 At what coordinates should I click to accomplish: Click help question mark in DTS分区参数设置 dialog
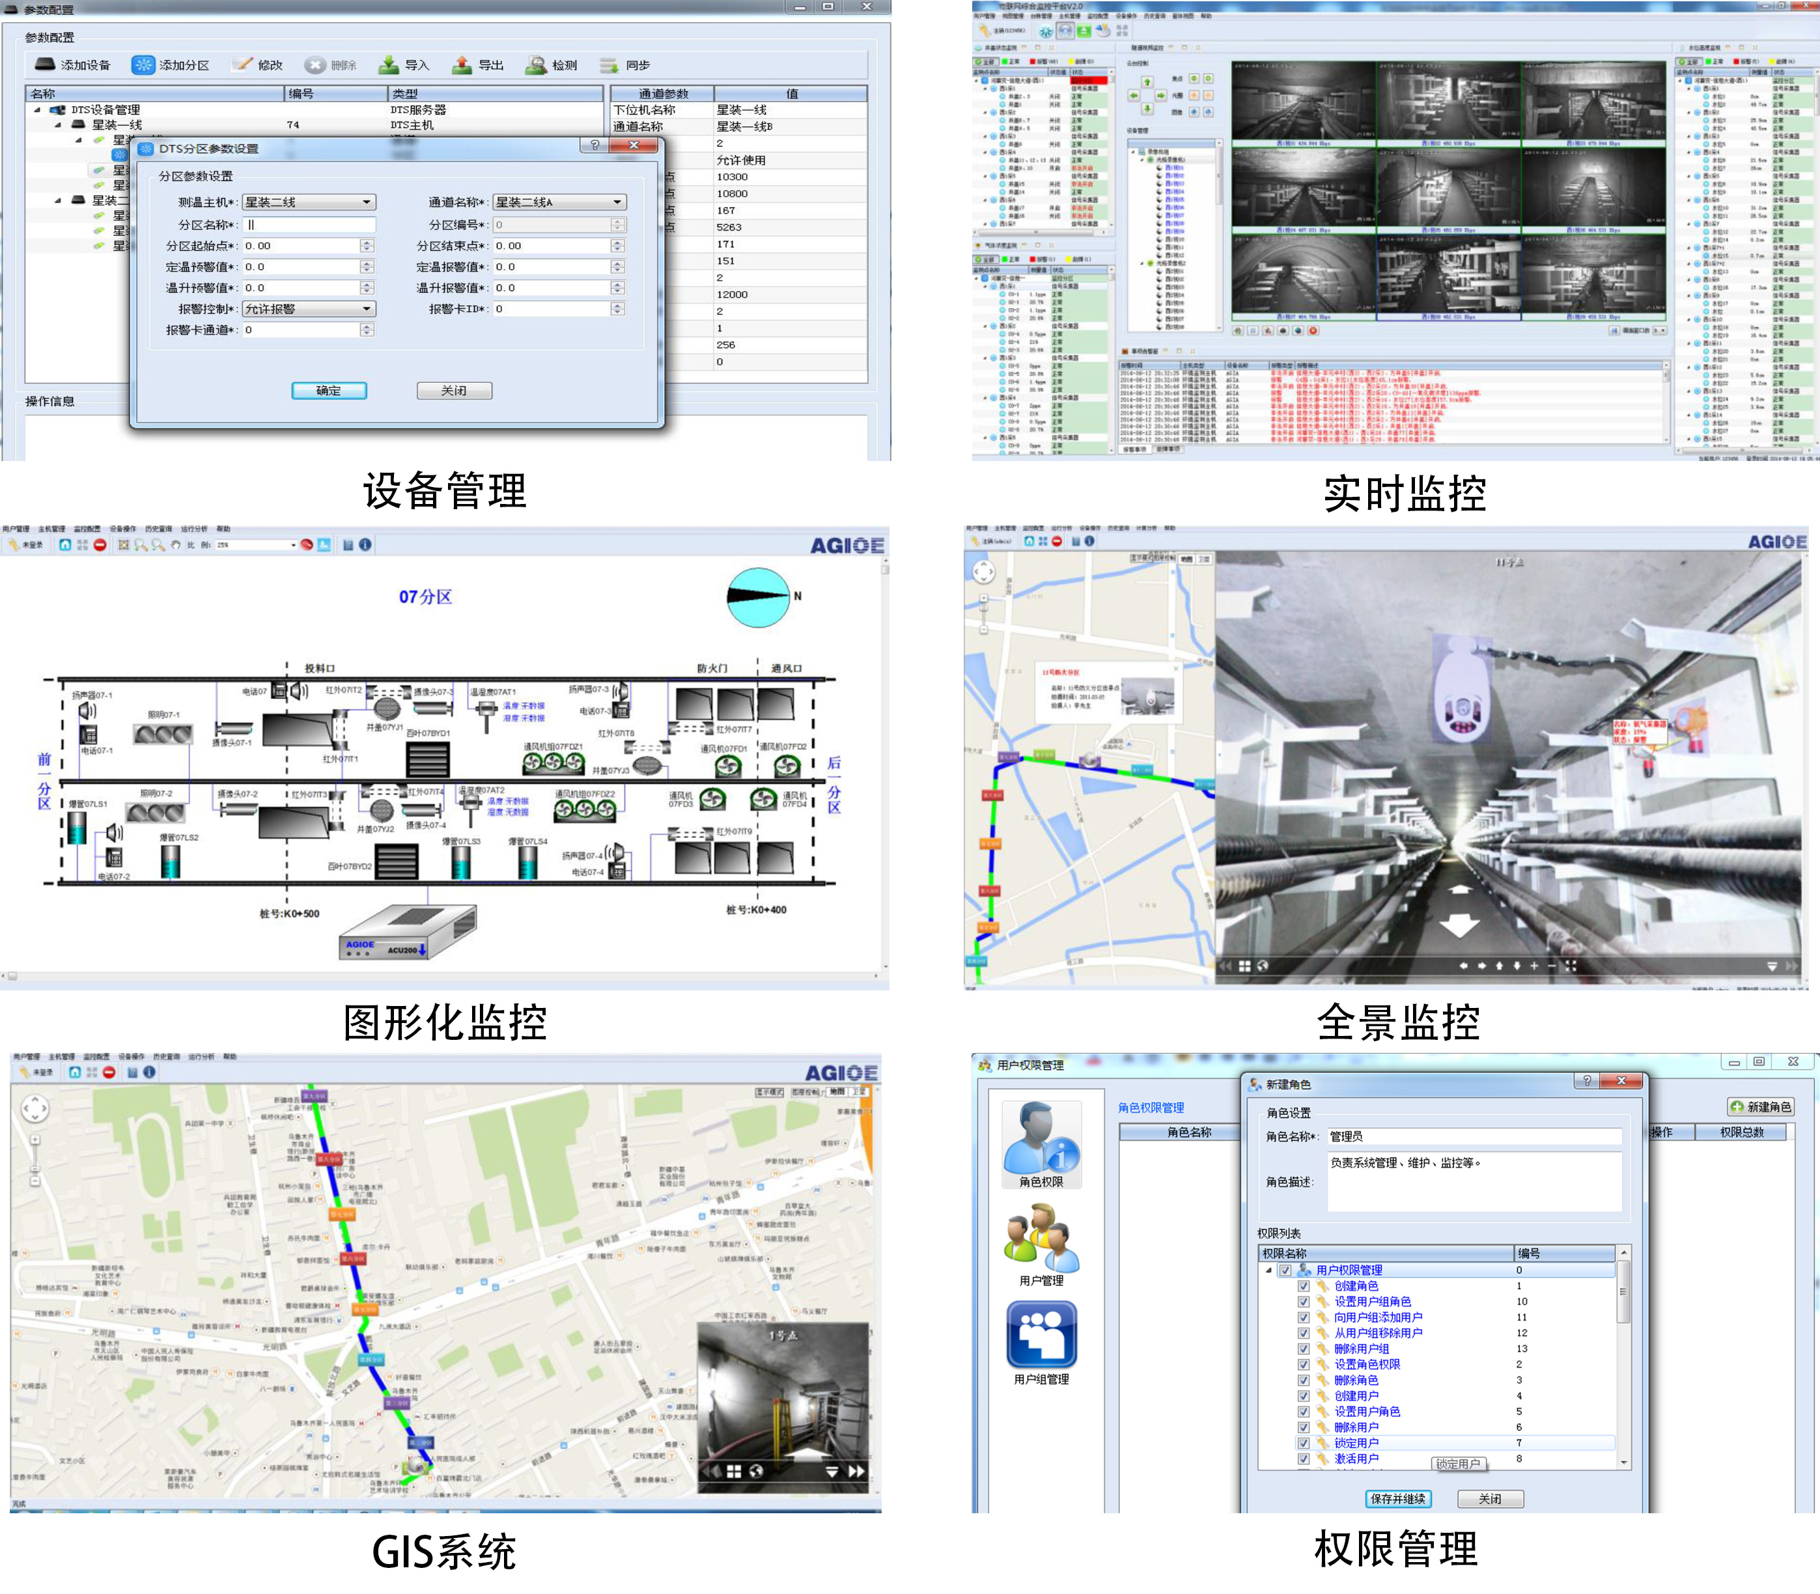pos(595,145)
